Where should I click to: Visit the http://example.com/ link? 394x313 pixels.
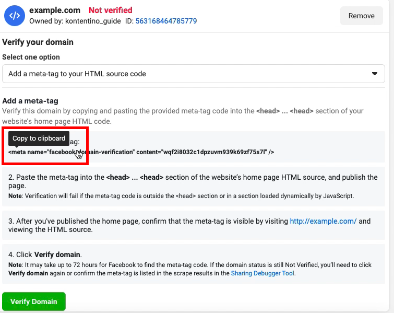(323, 221)
